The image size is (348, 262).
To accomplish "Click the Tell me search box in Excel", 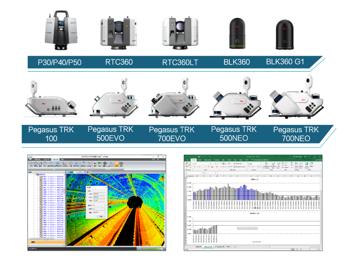I will 260,160.
